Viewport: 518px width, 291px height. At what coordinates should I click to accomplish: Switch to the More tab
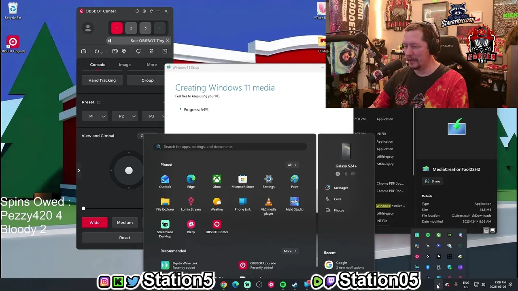(x=152, y=65)
